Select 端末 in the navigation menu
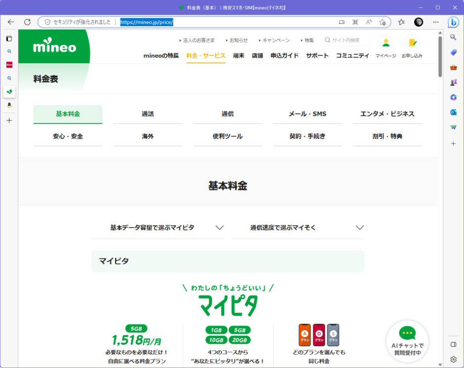This screenshot has height=368, width=464. click(238, 56)
